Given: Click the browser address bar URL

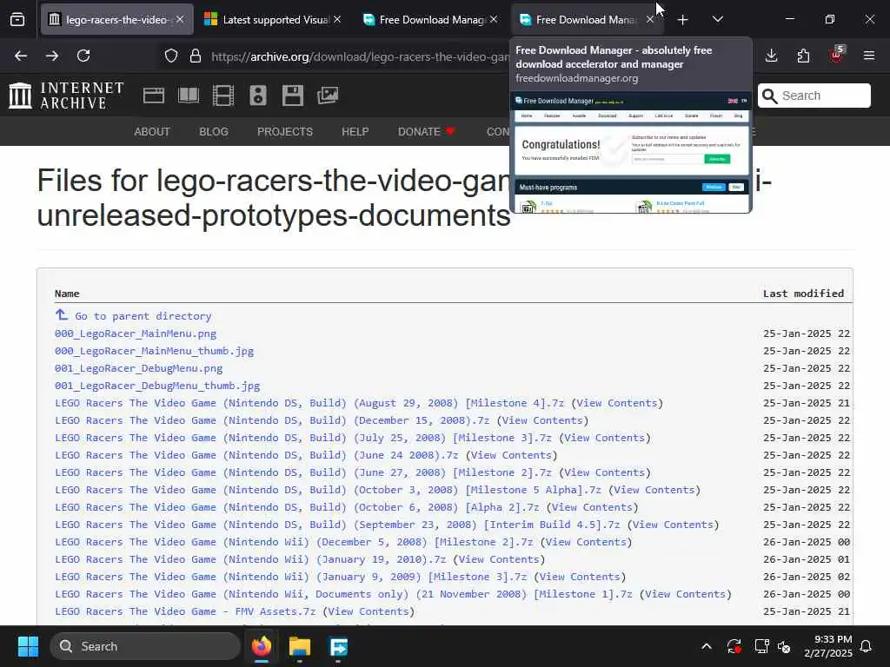Looking at the screenshot, I should click(x=359, y=56).
